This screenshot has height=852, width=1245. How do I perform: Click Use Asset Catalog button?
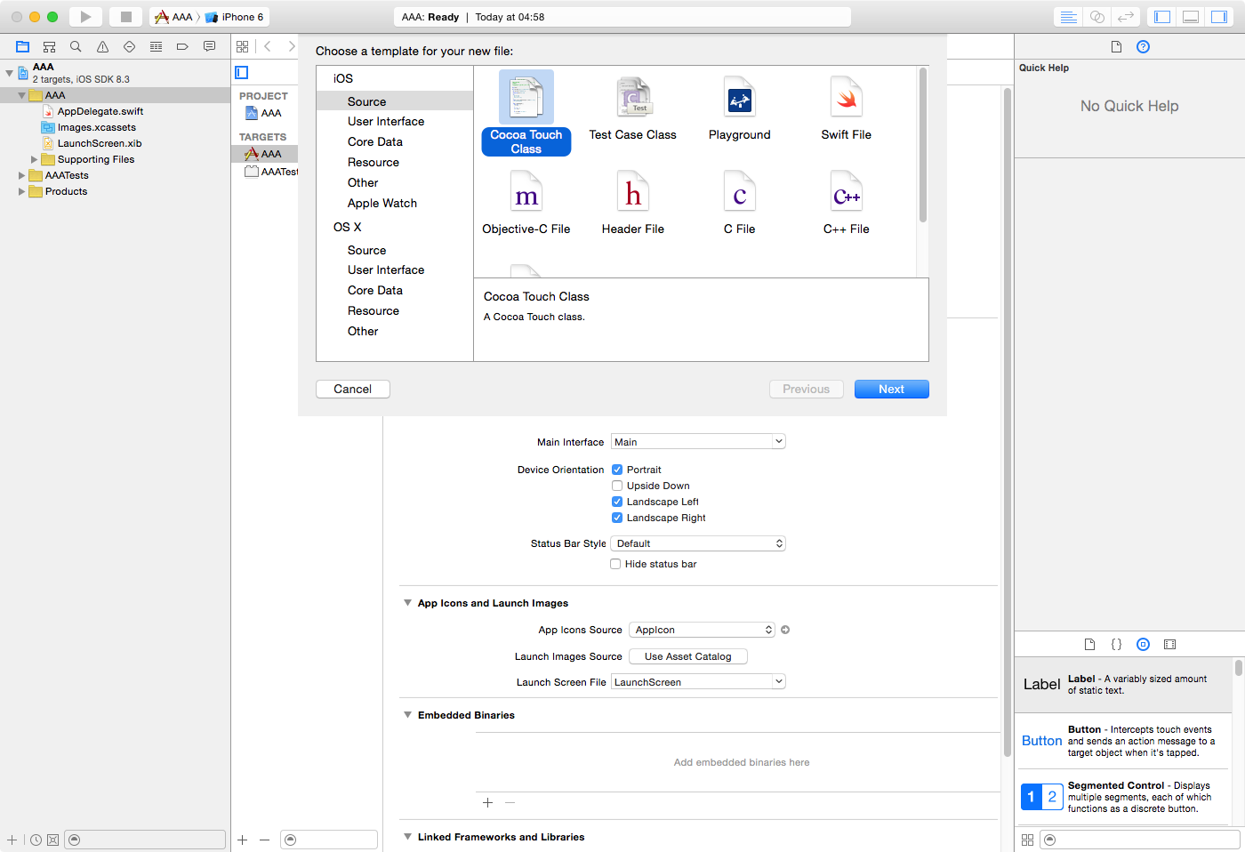pos(688,656)
